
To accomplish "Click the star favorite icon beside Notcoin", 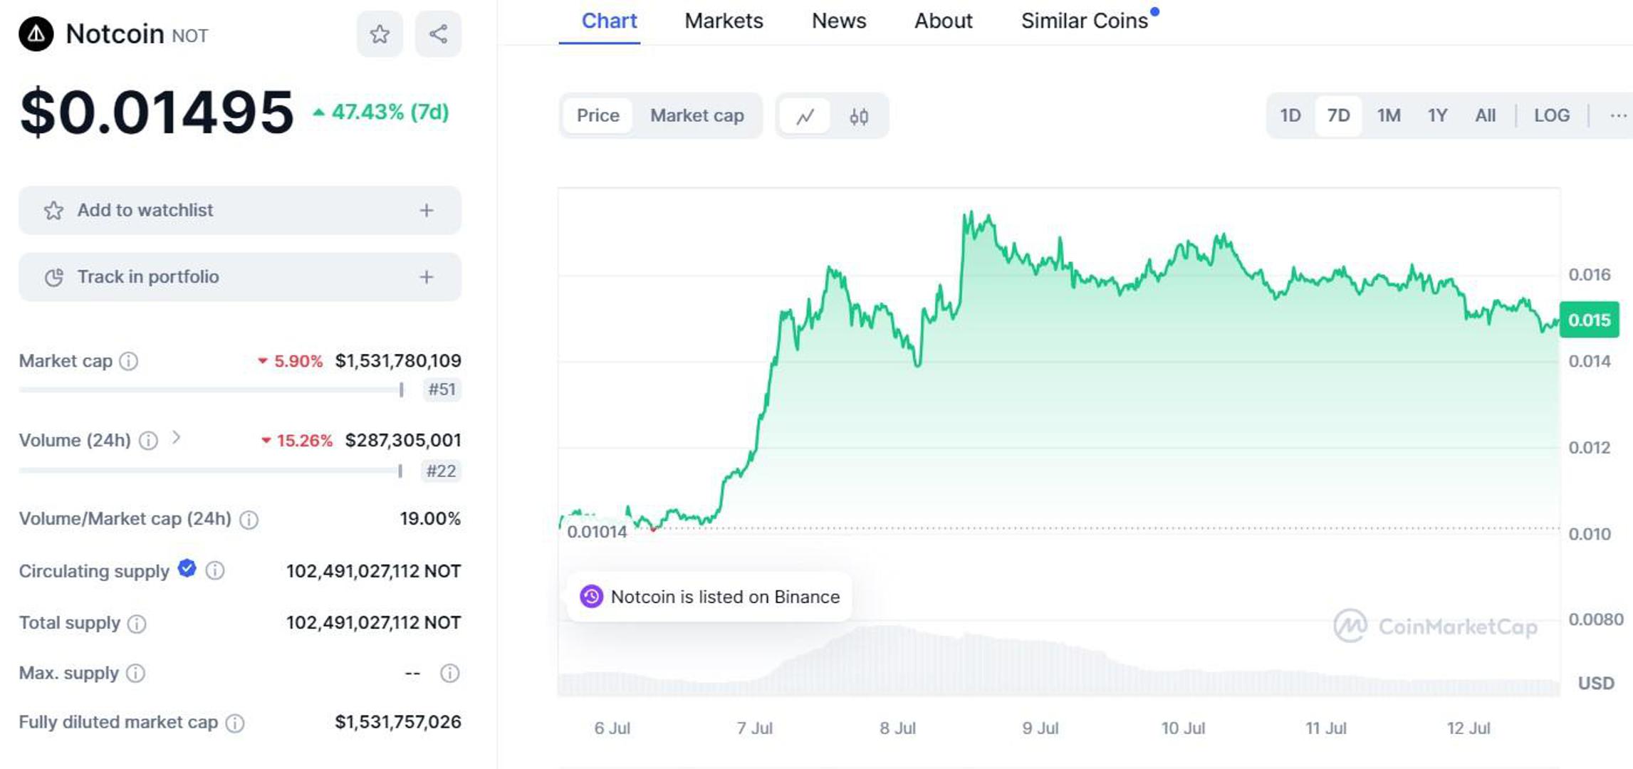I will [x=380, y=34].
